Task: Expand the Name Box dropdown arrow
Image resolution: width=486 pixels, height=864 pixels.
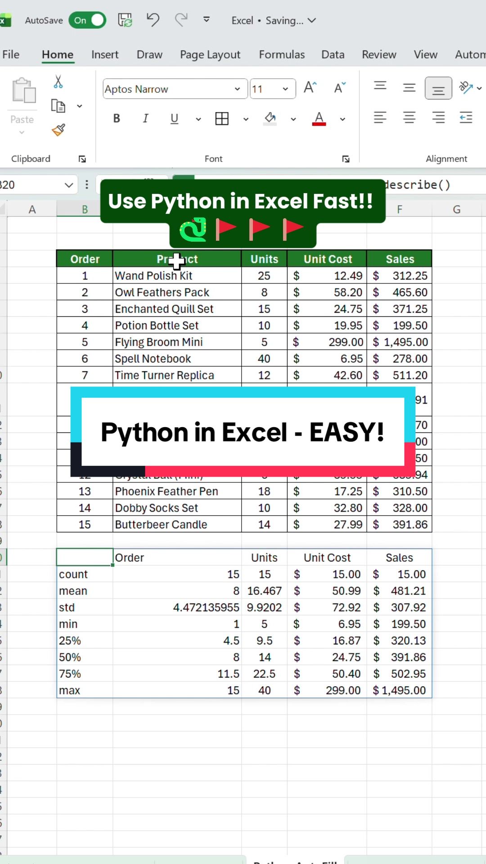Action: [68, 185]
